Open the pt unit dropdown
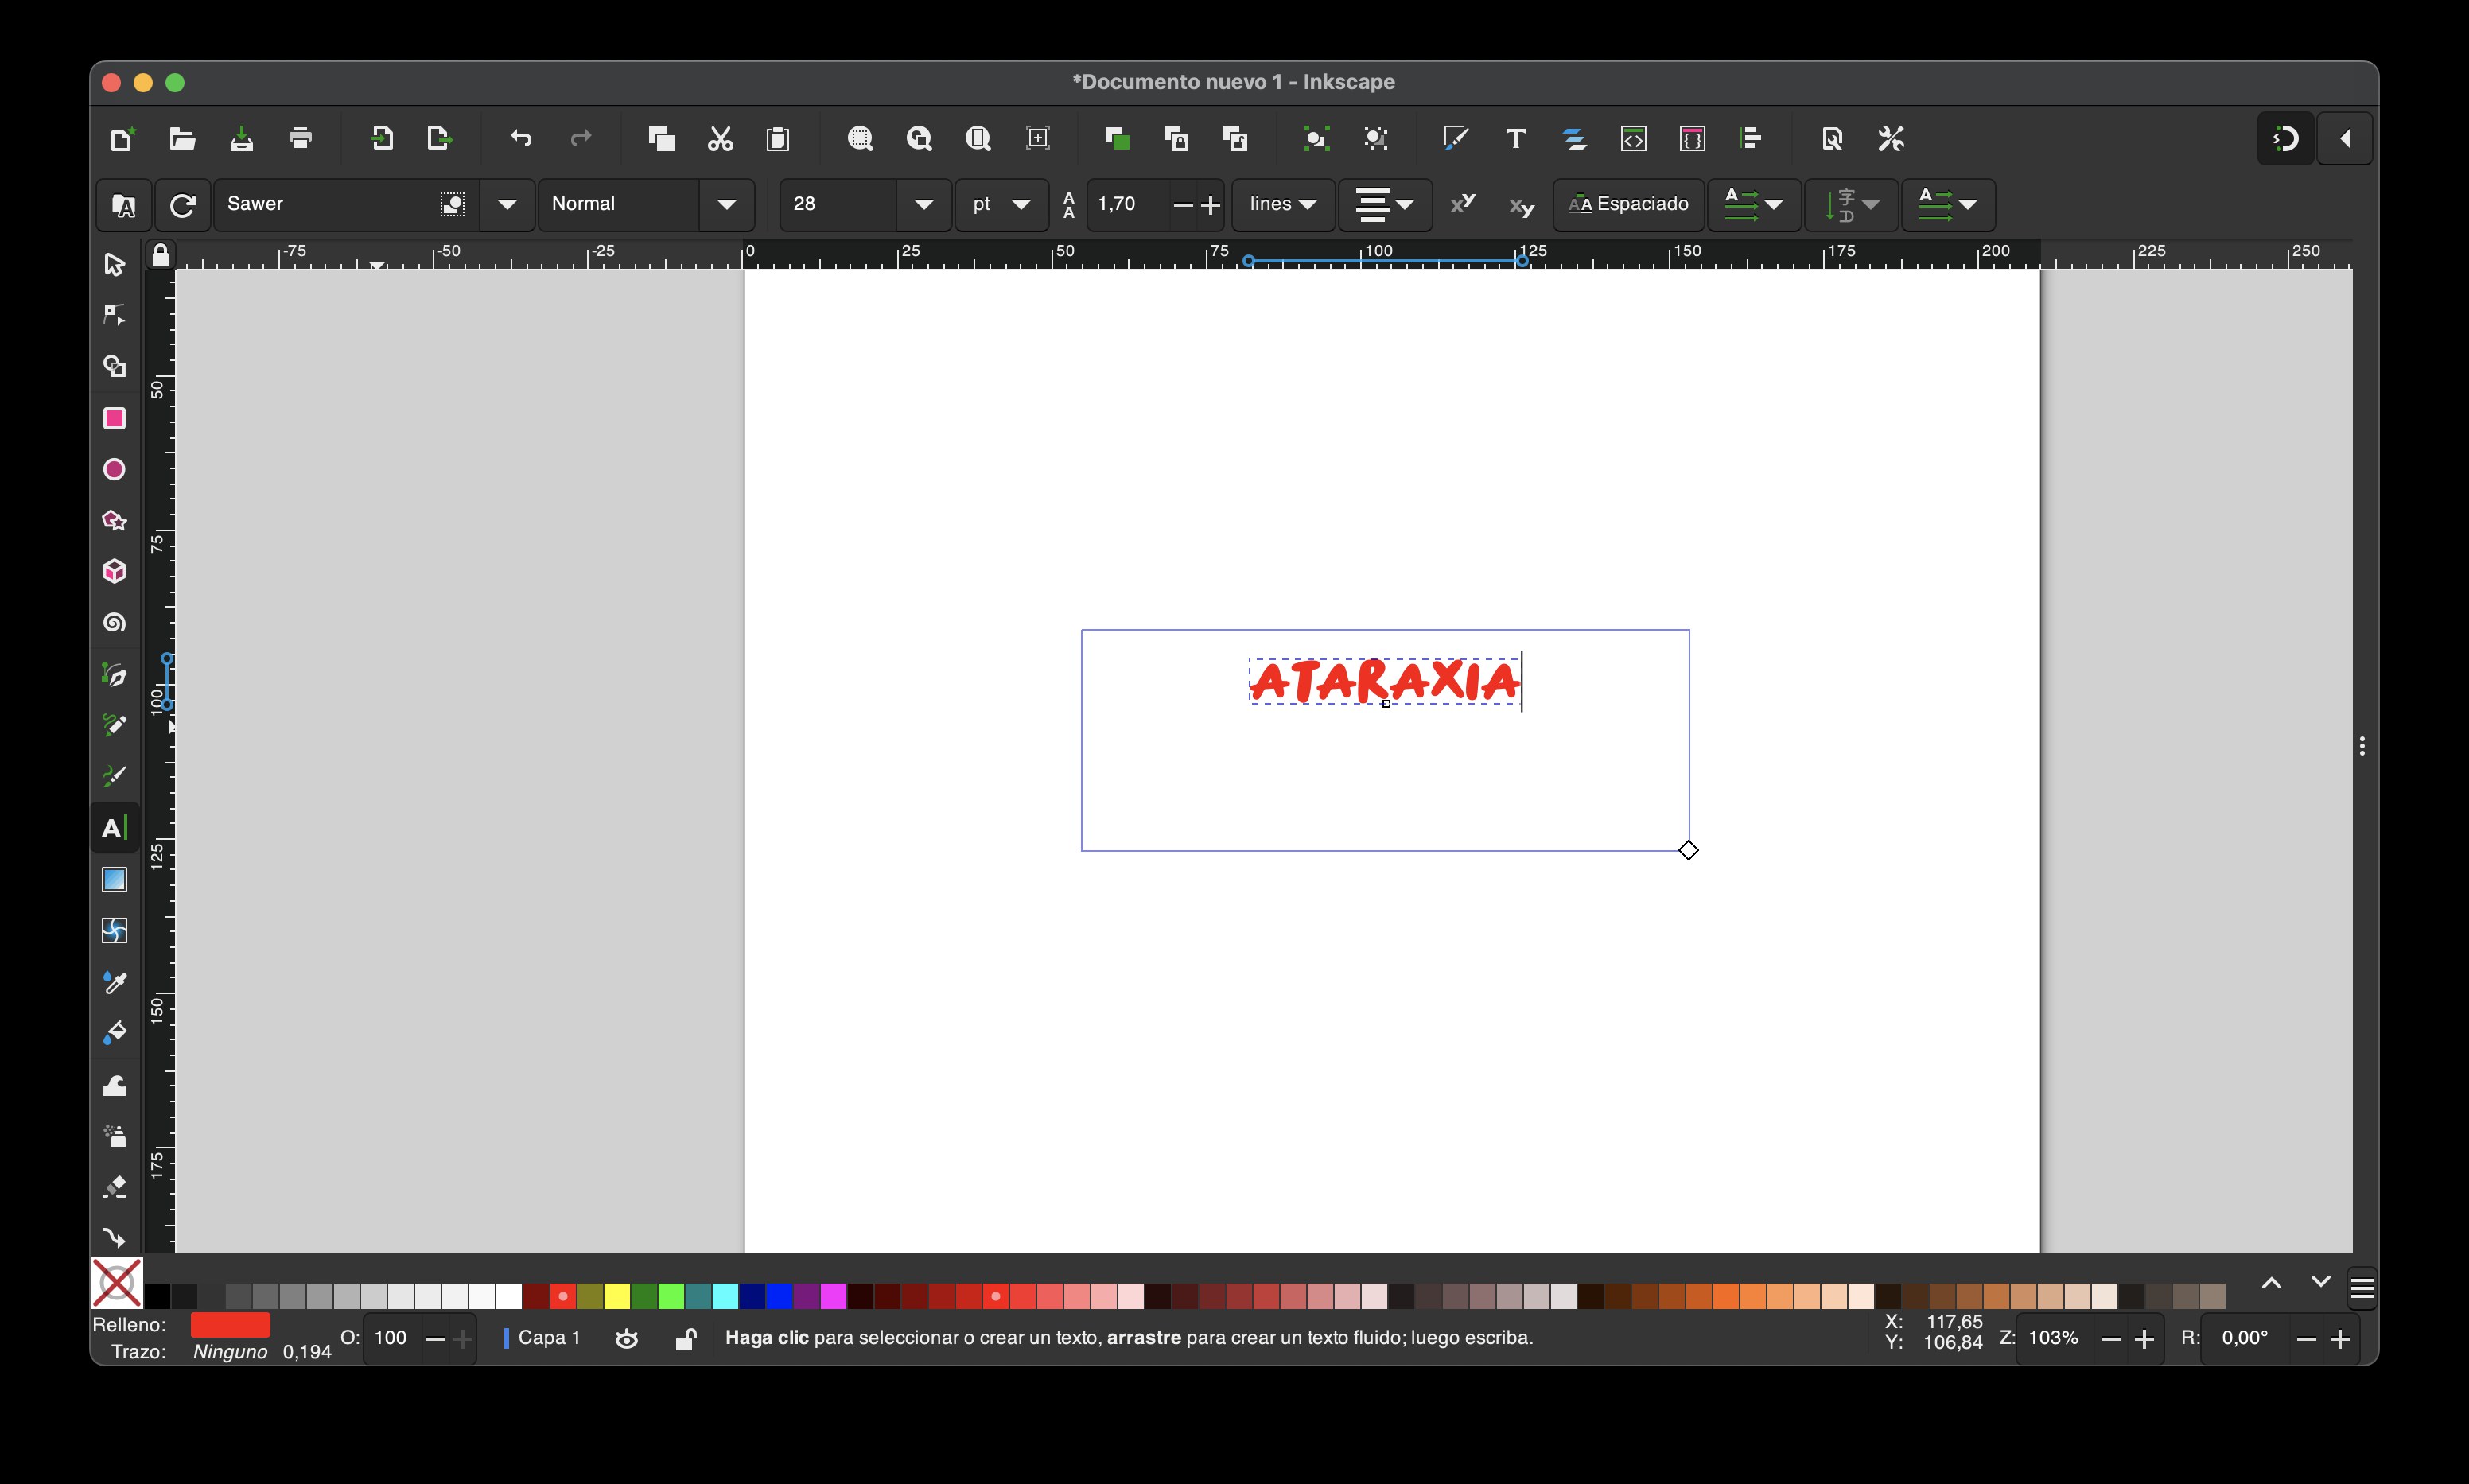 coord(1002,205)
